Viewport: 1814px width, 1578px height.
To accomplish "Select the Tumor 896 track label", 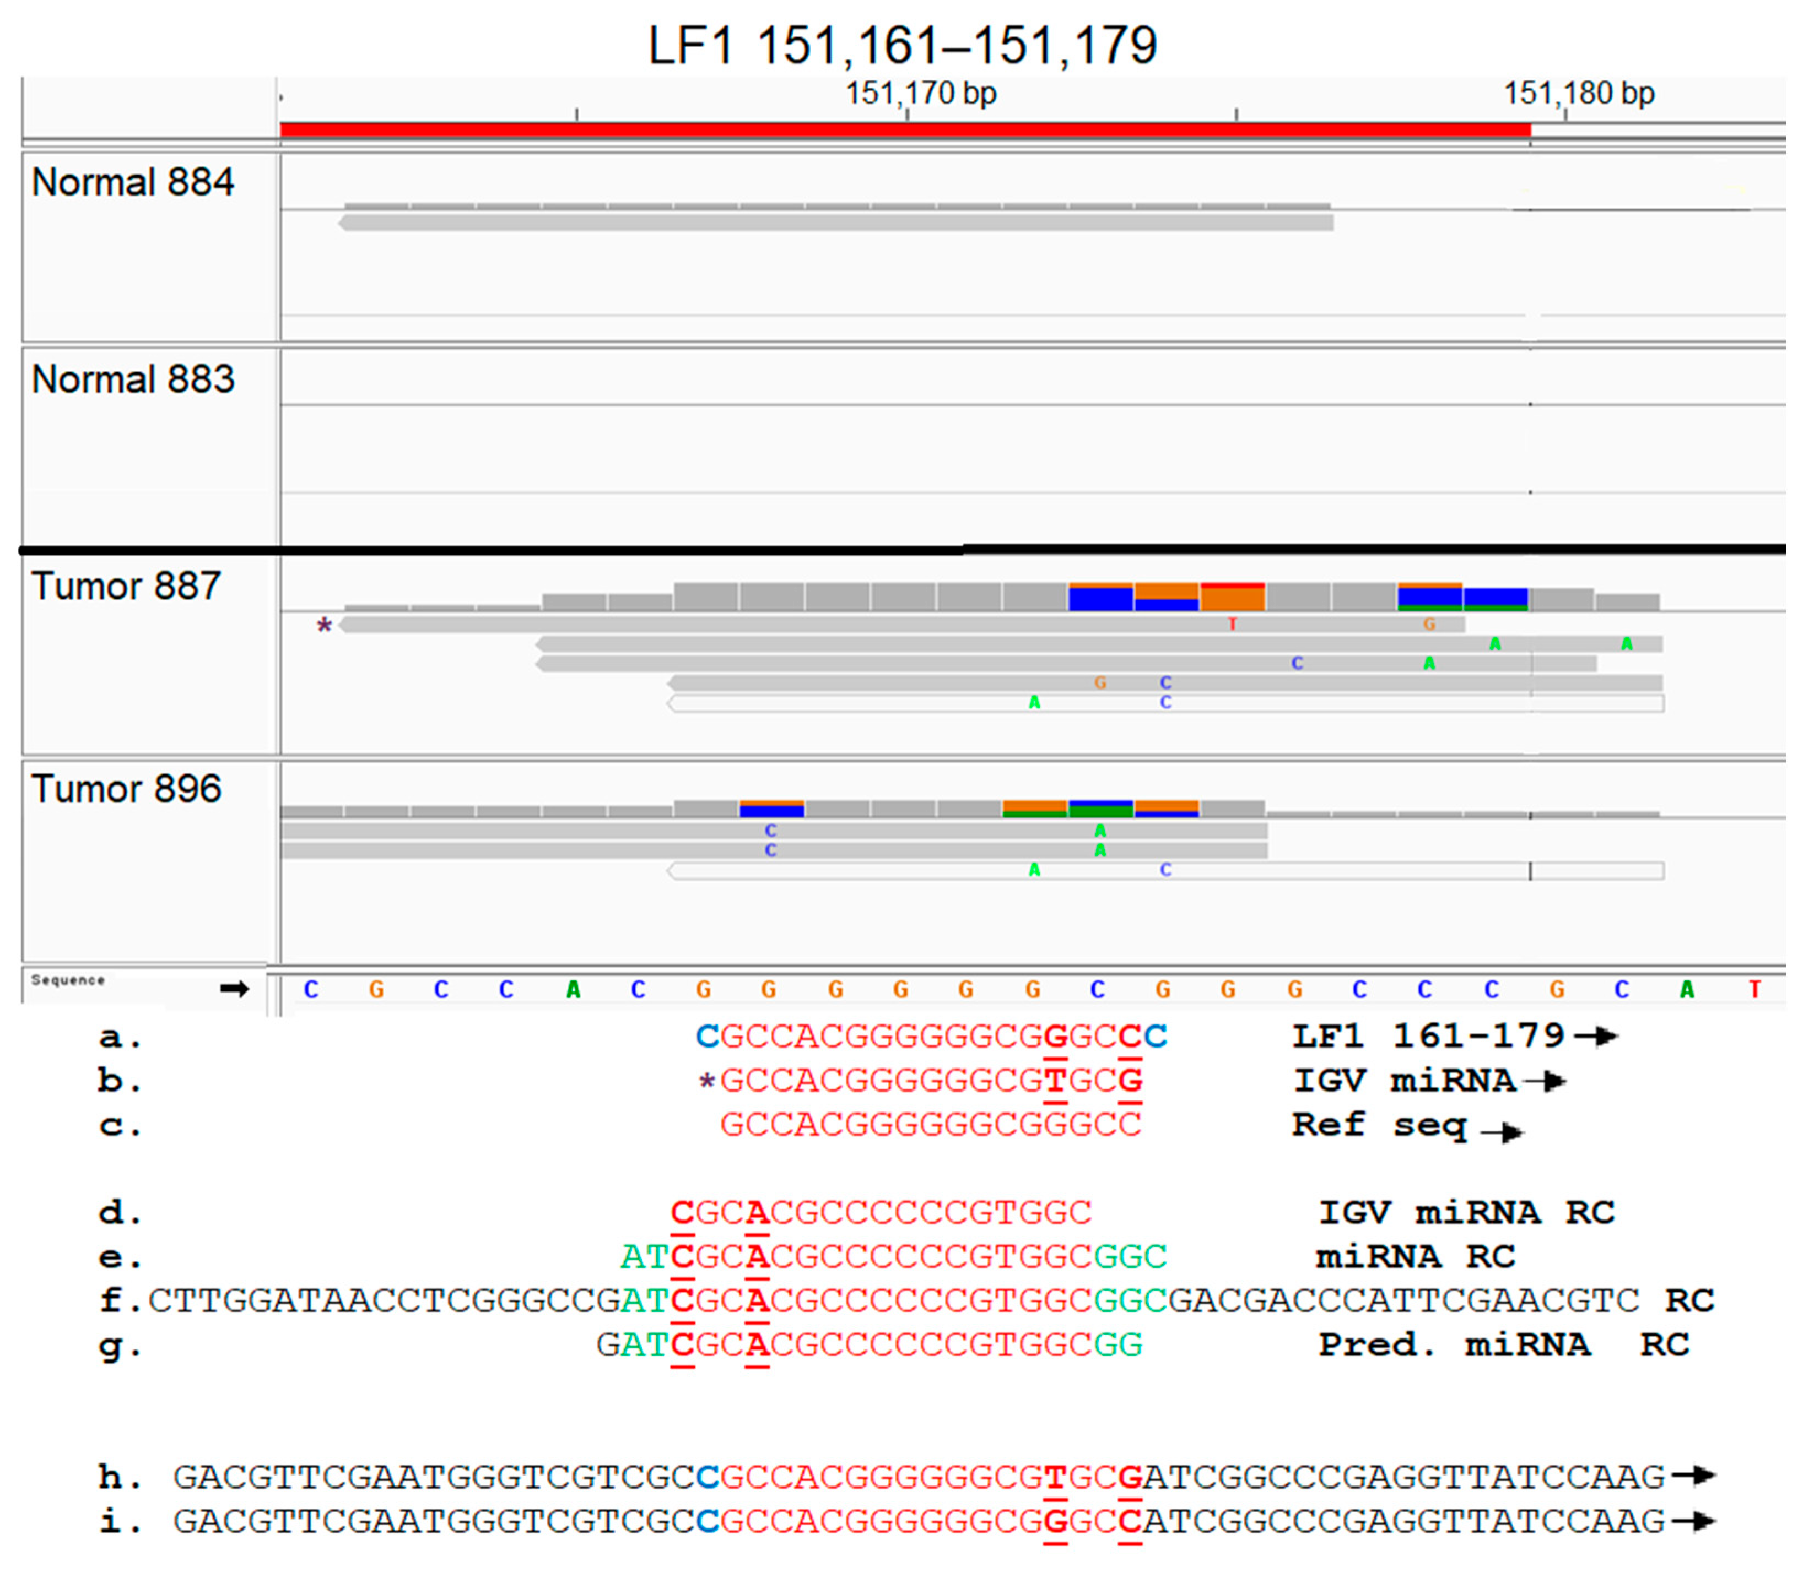I will coord(126,789).
